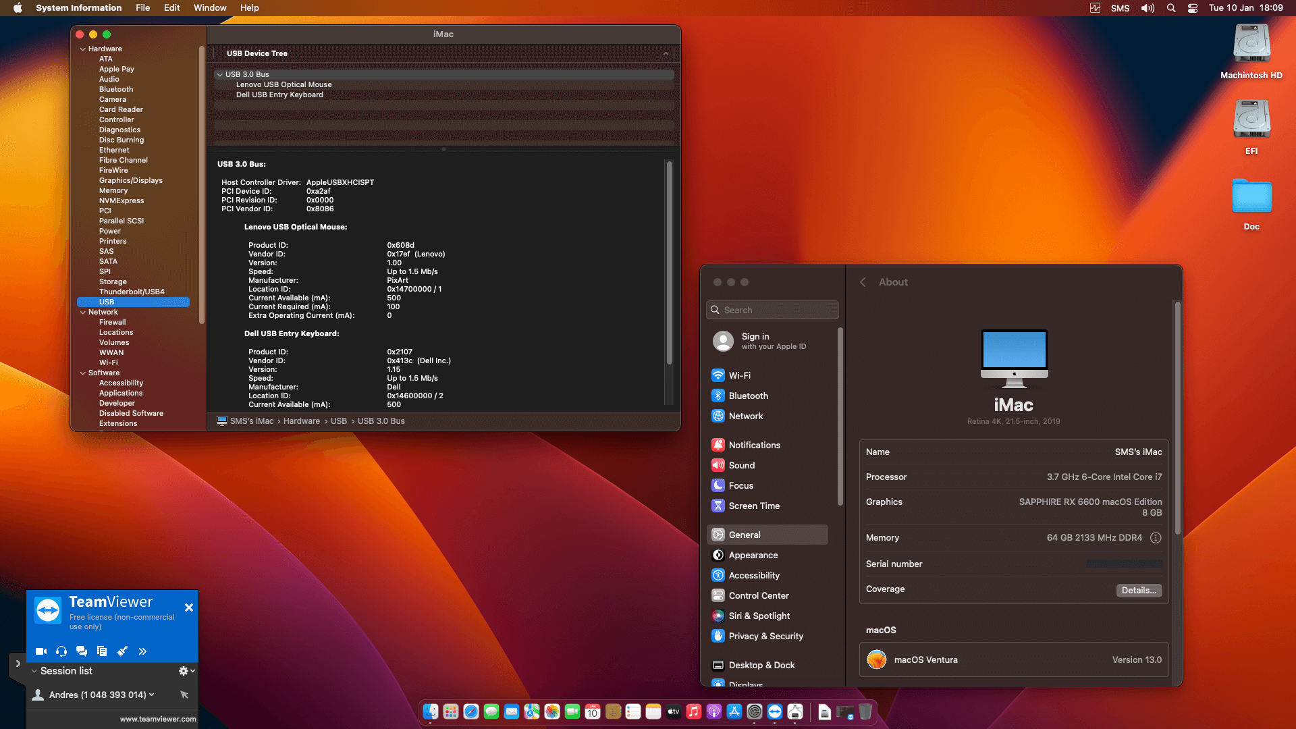
Task: Open the headset audio controls in TeamViewer
Action: point(61,651)
